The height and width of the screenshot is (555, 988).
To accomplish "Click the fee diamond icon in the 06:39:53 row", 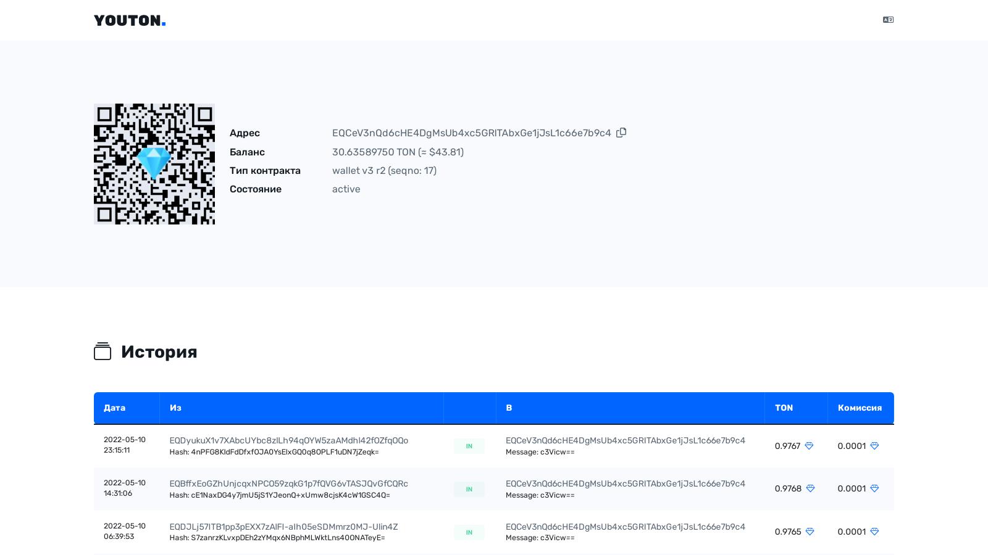I will (x=874, y=532).
